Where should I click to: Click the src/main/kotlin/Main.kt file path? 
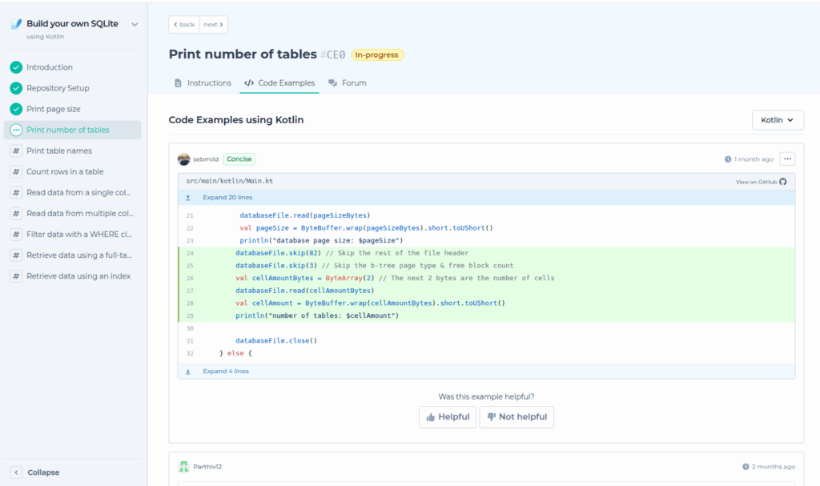[x=230, y=181]
